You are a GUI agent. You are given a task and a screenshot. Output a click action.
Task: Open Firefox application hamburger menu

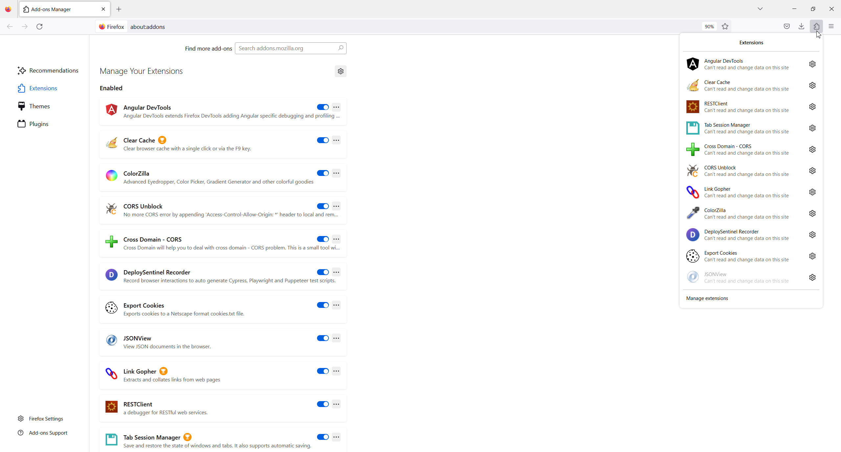[x=831, y=26]
